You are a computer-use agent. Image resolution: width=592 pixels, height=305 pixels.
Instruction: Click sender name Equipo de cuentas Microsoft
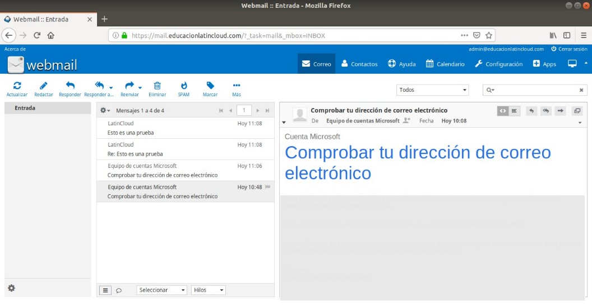363,121
